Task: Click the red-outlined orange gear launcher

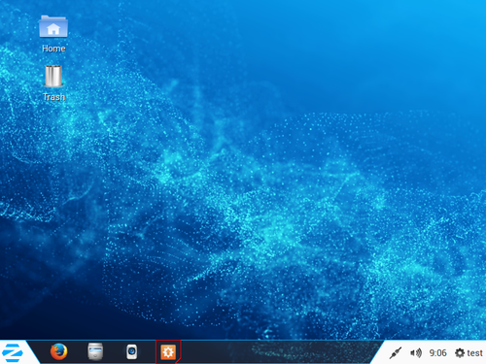Action: coord(168,352)
